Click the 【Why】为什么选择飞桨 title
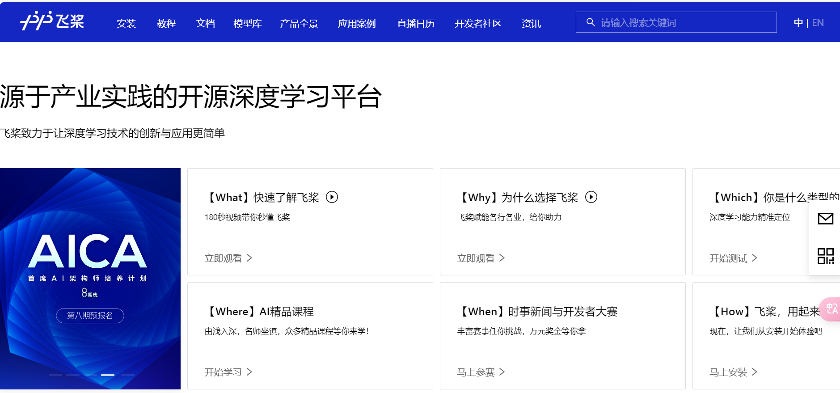Viewport: 840px width, 393px height. [x=518, y=198]
